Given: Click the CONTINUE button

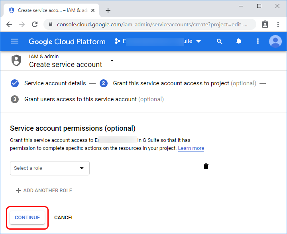Looking at the screenshot, I should tap(27, 218).
